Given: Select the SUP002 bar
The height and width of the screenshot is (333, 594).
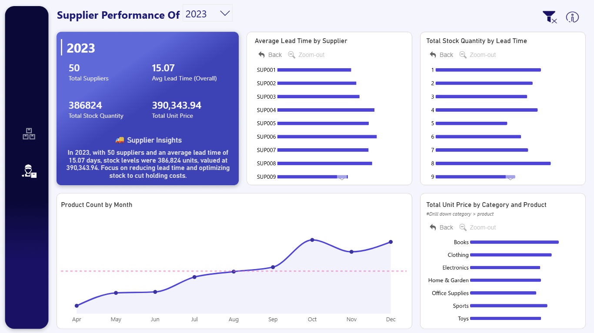Looking at the screenshot, I should click(x=317, y=83).
